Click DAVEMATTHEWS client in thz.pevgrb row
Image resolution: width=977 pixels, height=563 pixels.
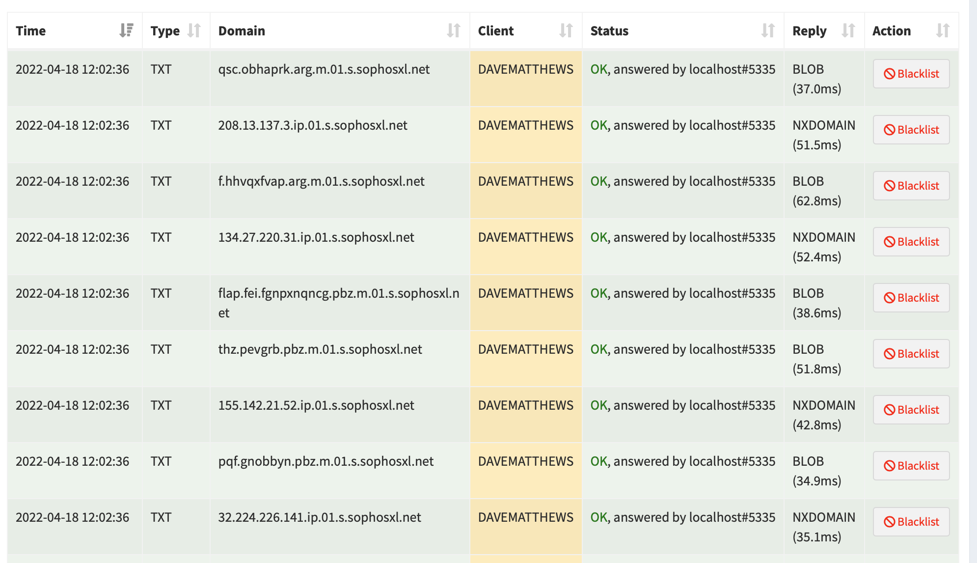point(526,349)
